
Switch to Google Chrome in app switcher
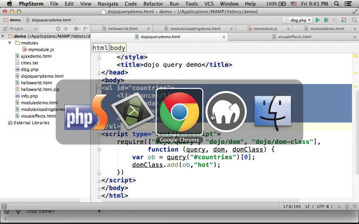point(179,112)
